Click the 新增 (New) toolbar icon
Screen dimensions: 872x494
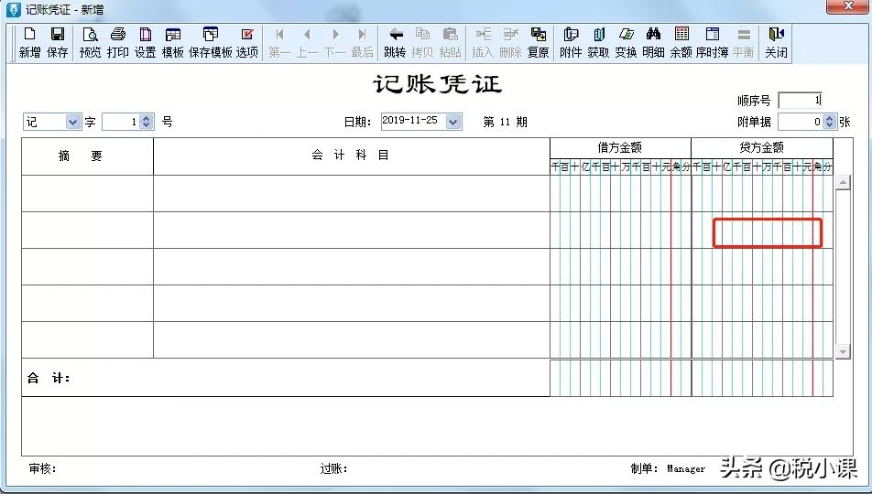tap(29, 42)
